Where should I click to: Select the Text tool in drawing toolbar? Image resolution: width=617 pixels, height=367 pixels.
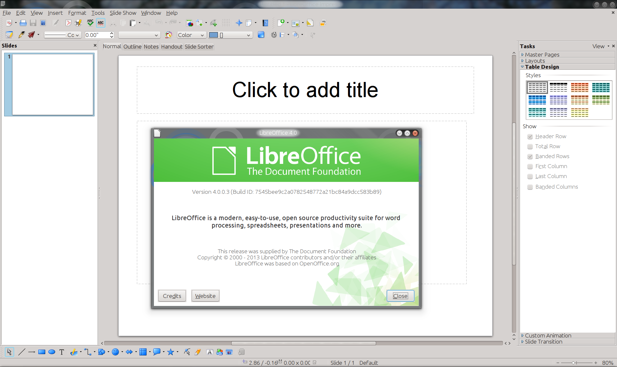click(x=62, y=352)
